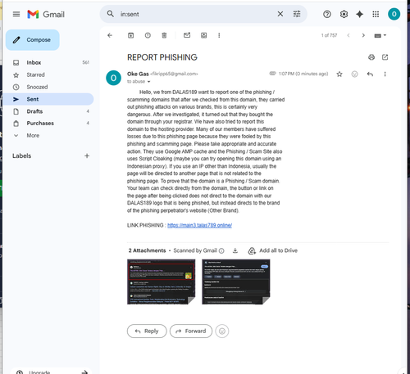Add an emoji reaction beside the star
This screenshot has width=410, height=374.
[x=354, y=74]
